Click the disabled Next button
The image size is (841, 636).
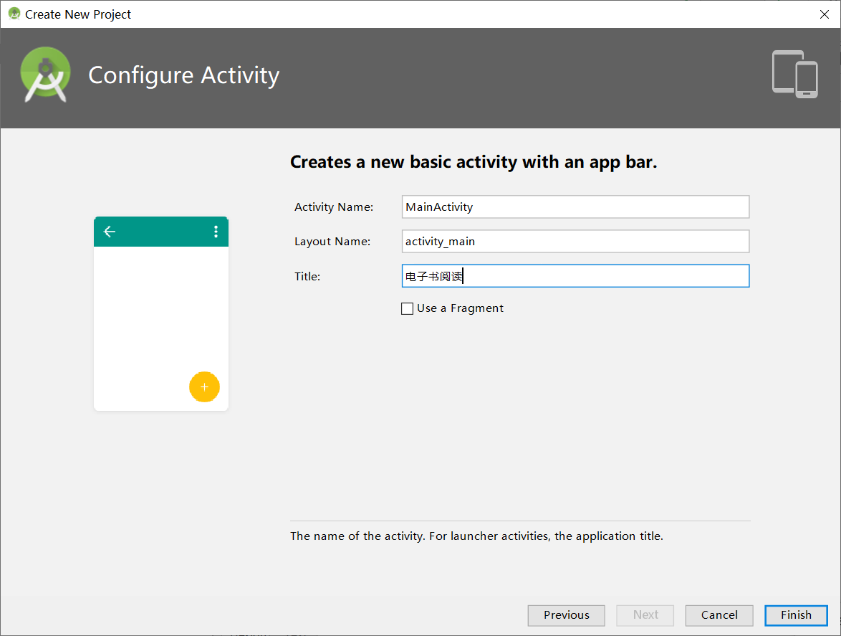coord(645,615)
